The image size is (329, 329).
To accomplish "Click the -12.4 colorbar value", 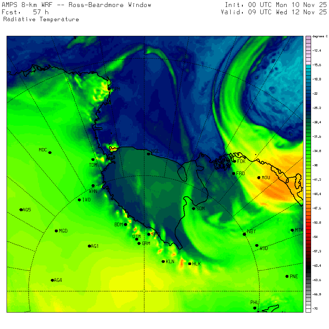I will pos(317,50).
